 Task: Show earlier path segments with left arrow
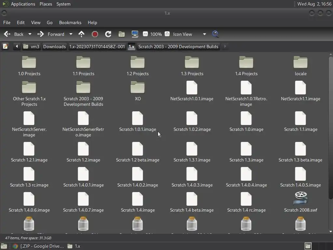pyautogui.click(x=17, y=46)
